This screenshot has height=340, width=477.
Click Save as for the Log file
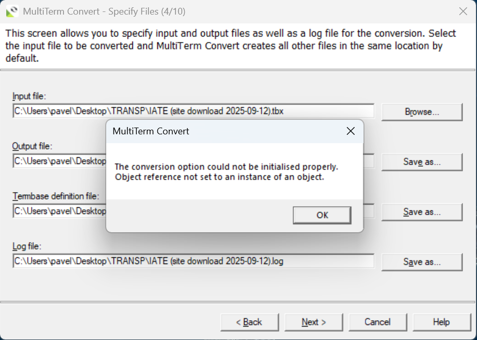[x=422, y=262]
